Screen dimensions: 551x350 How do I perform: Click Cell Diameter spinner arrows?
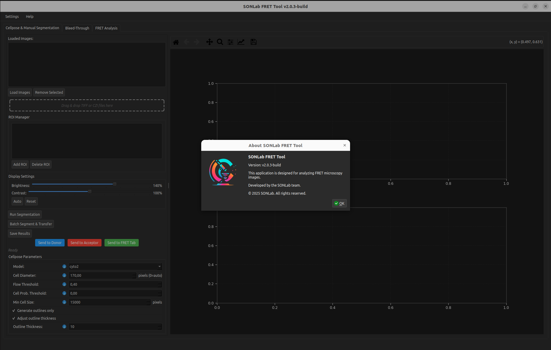(134, 275)
